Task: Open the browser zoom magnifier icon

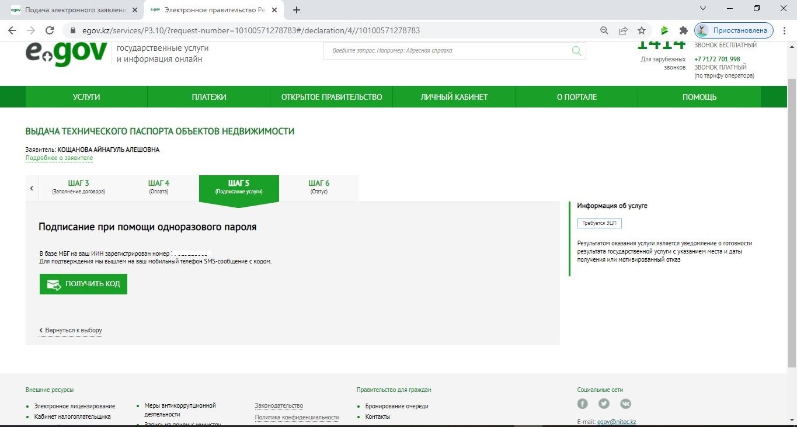Action: click(604, 30)
